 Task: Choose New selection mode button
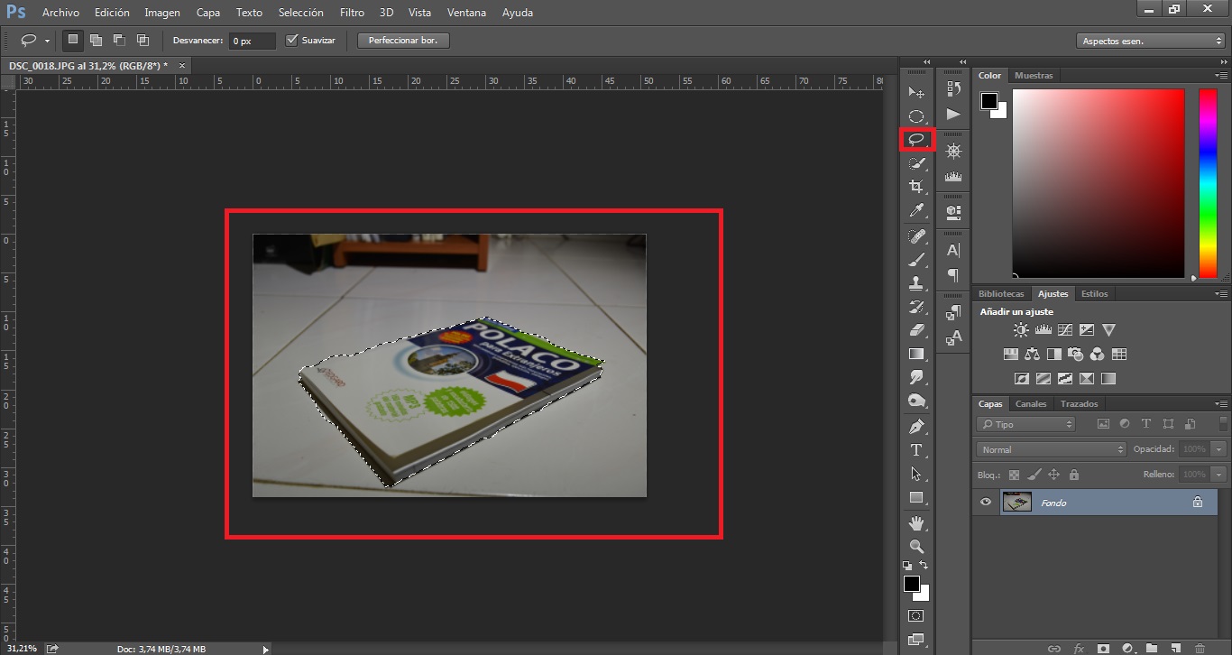(72, 40)
